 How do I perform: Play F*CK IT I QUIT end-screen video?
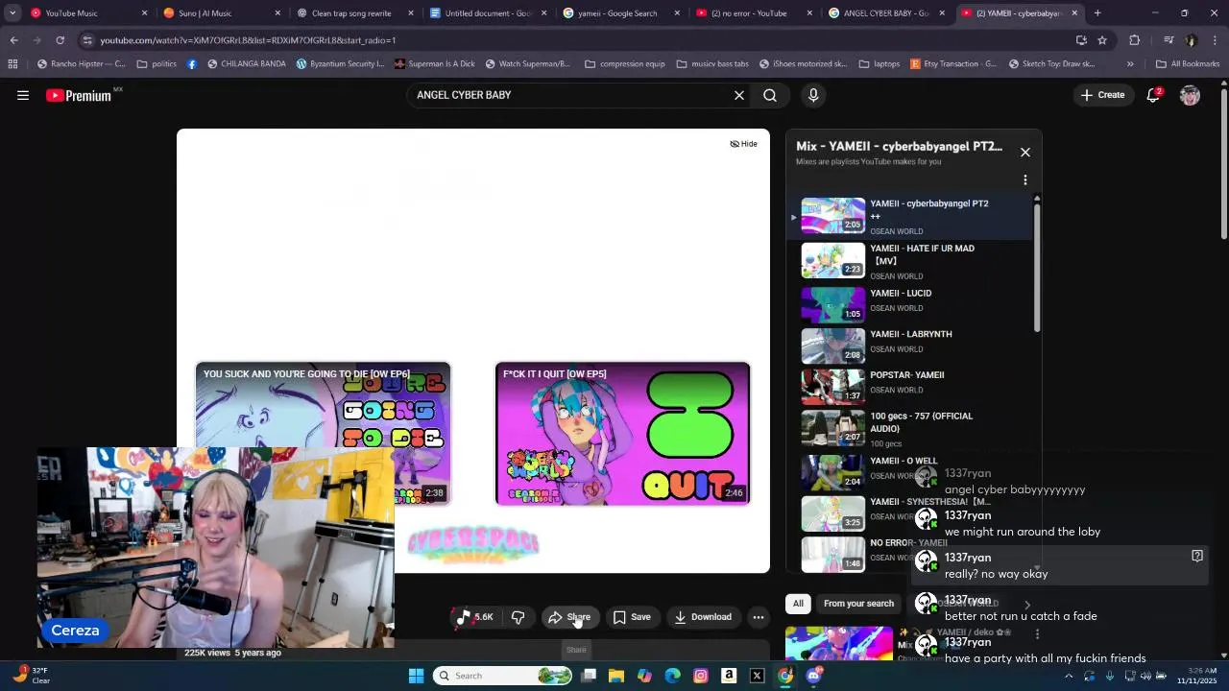(622, 434)
